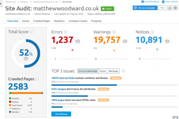Open Send feedback link
Viewport: 179px width, 119px height.
pyautogui.click(x=150, y=2)
